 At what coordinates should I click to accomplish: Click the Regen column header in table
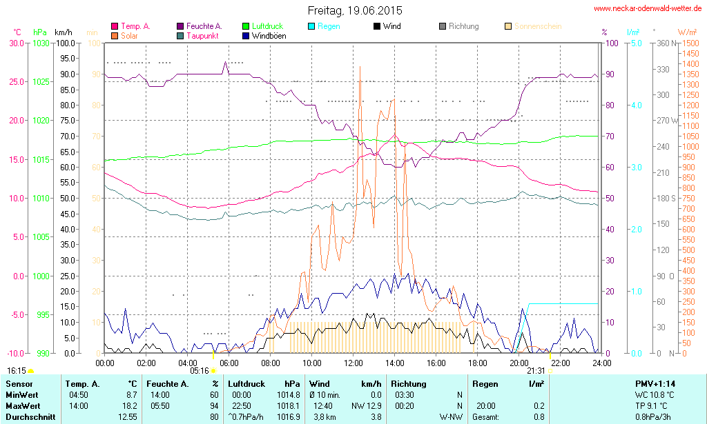(485, 384)
